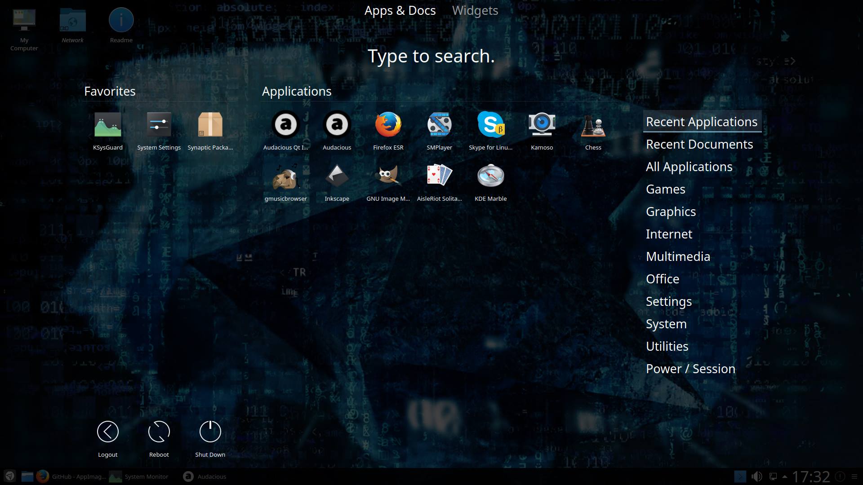Open Inkscape
Screen dimensions: 863x485
[x=337, y=182]
